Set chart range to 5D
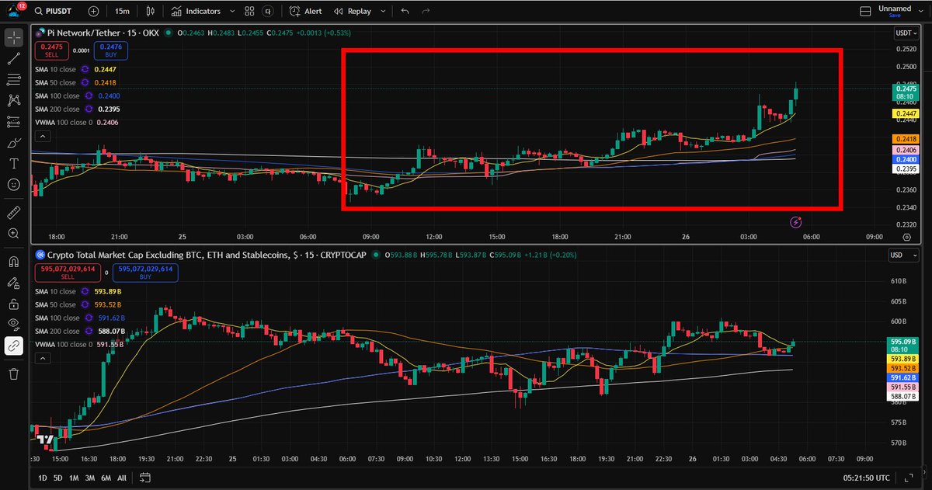The width and height of the screenshot is (932, 490). (x=58, y=478)
